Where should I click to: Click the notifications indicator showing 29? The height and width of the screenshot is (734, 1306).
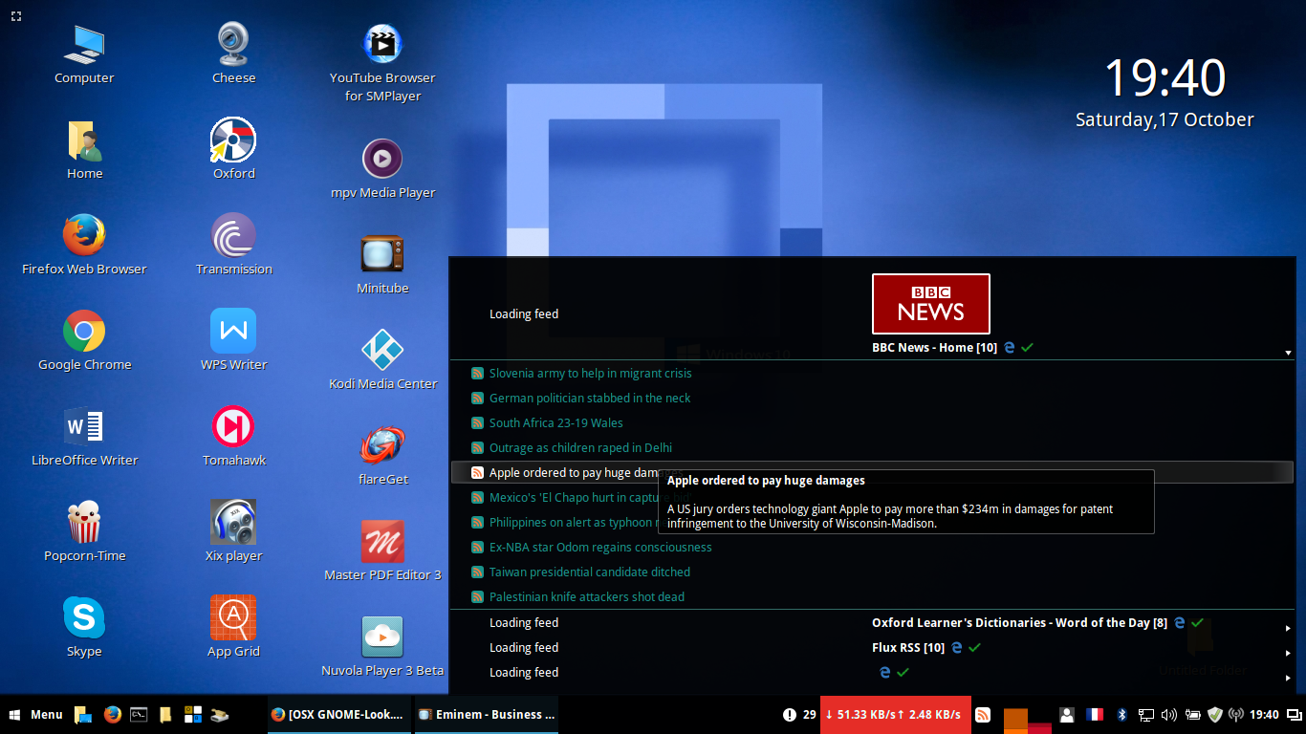(799, 714)
